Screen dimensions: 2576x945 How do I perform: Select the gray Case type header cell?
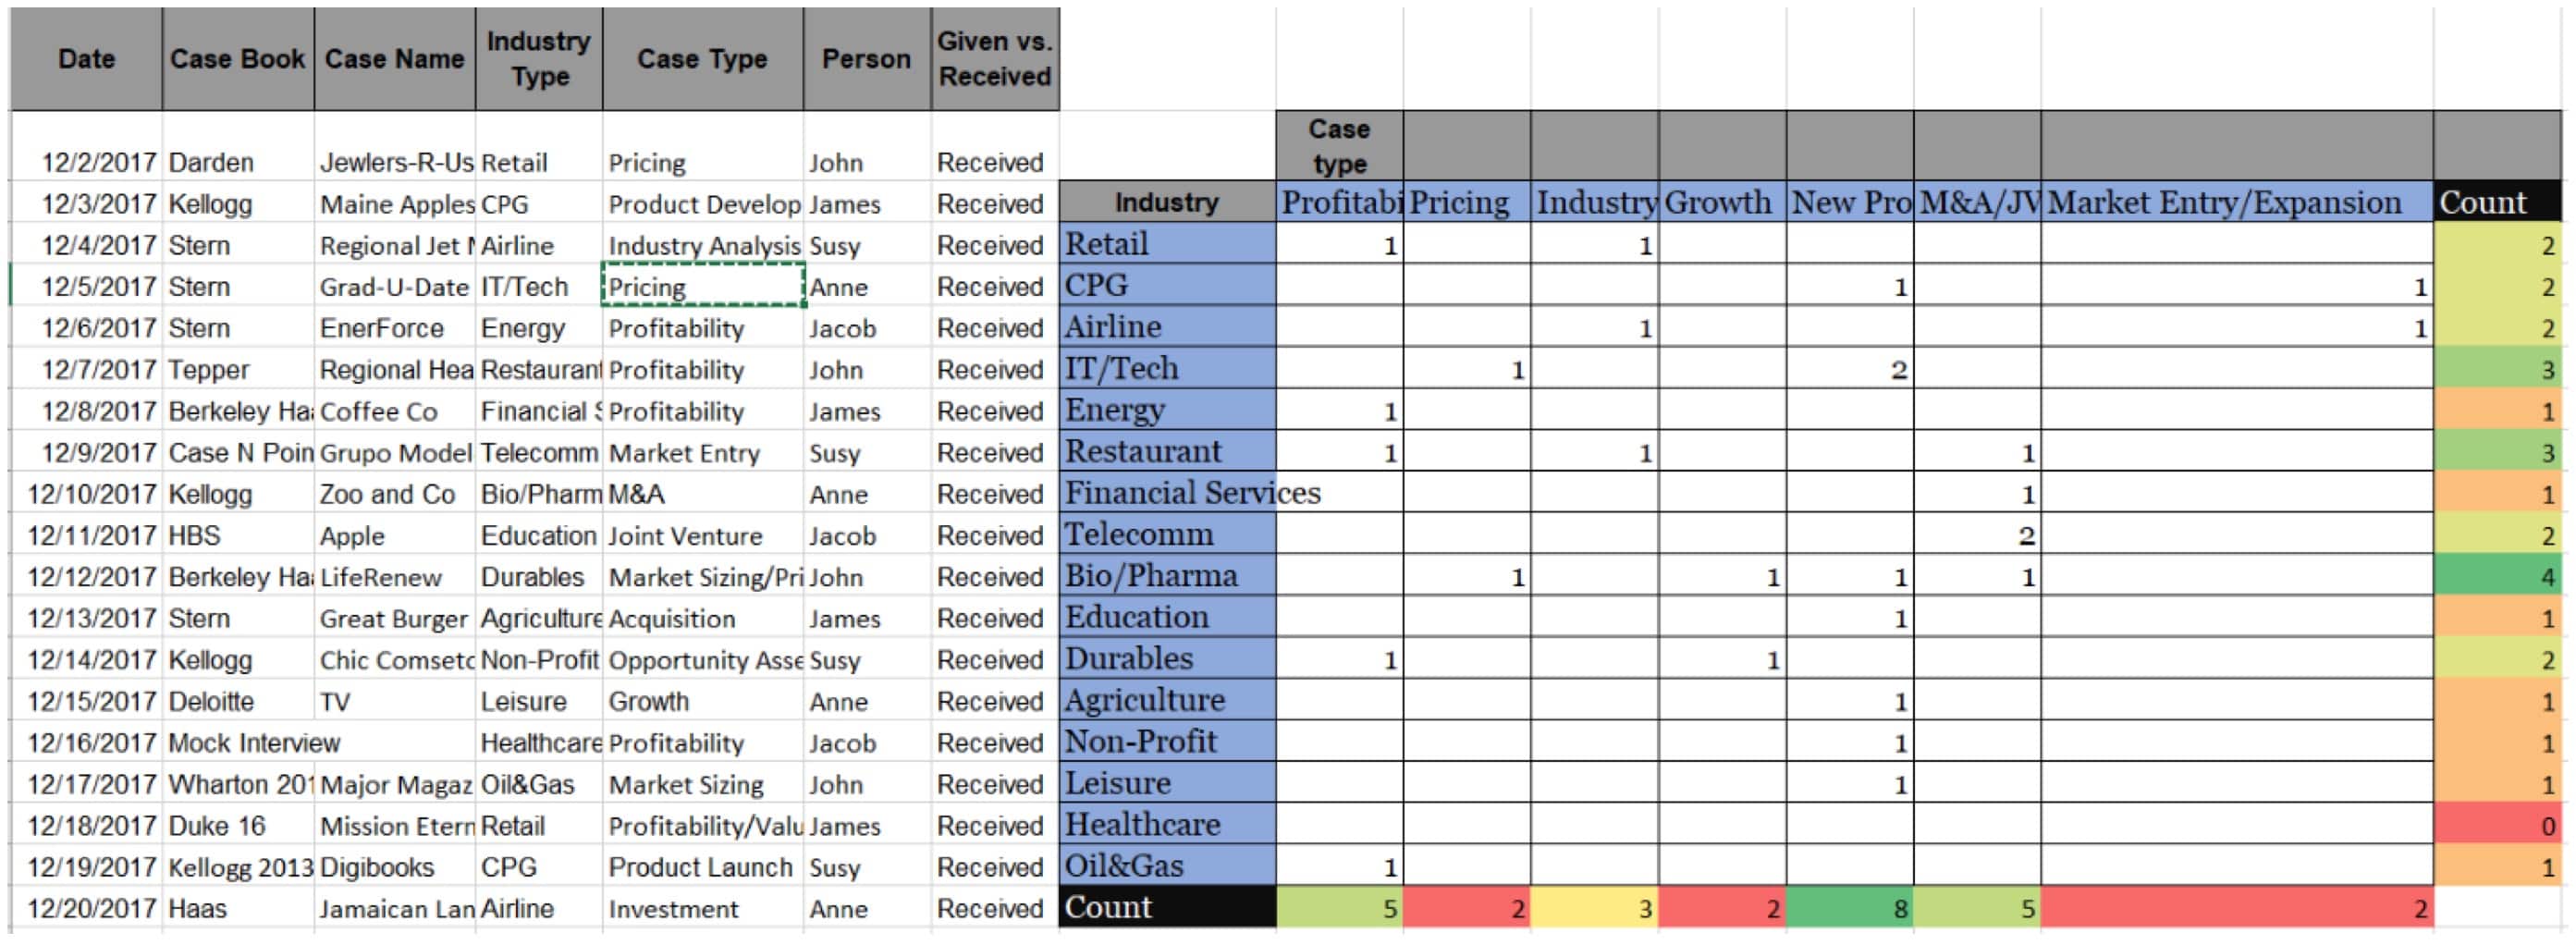tap(1339, 146)
